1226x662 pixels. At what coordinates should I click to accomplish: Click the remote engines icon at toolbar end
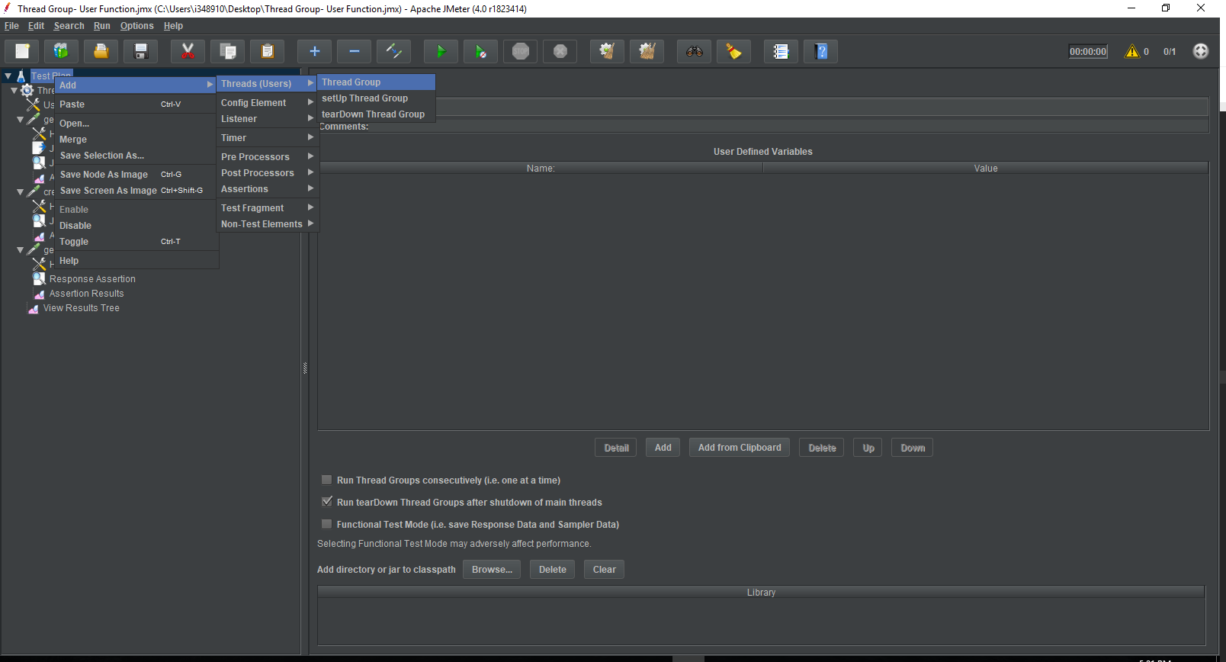point(1201,51)
